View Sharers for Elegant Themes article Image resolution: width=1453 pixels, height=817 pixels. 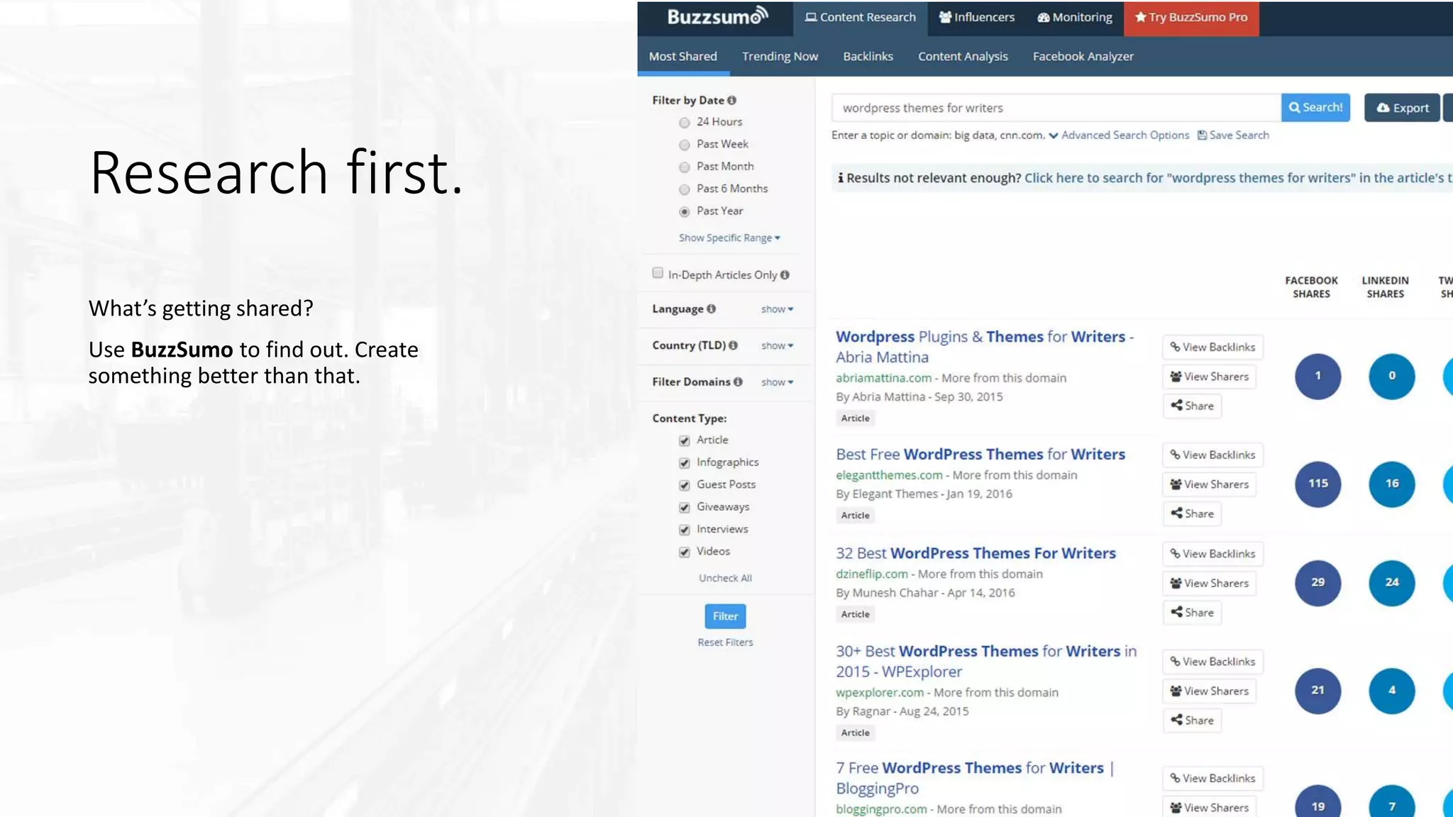(x=1209, y=484)
